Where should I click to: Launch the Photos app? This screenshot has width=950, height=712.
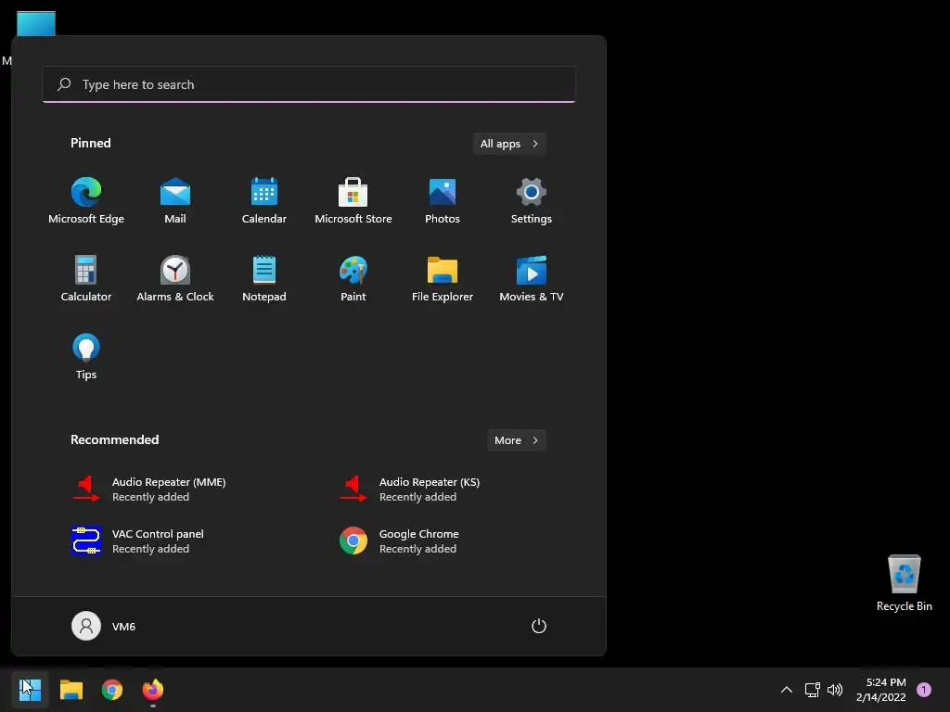443,201
